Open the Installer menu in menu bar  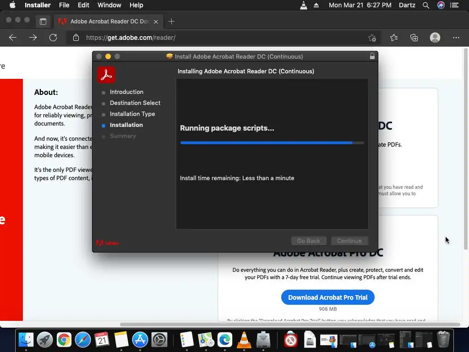pyautogui.click(x=38, y=5)
